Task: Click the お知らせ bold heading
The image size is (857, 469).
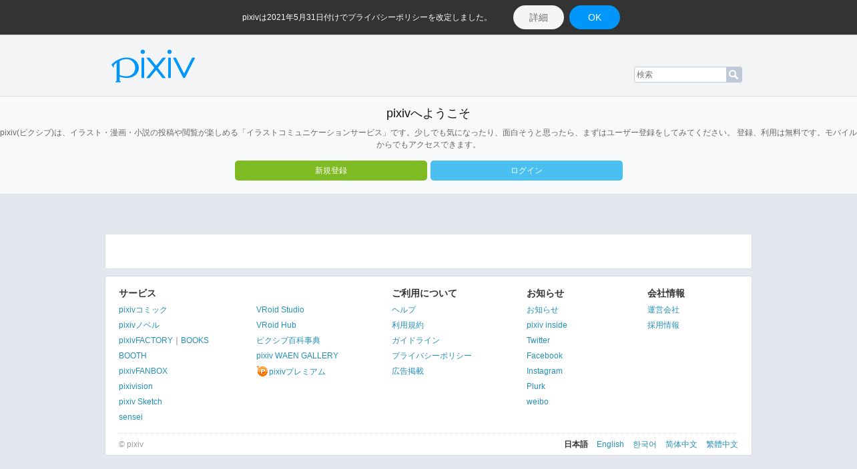Action: (x=545, y=293)
